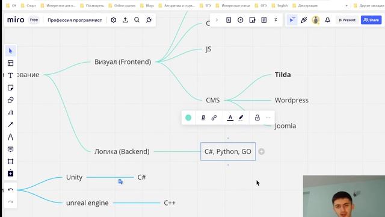
Task: Open board Settings gear
Action: 114,20
